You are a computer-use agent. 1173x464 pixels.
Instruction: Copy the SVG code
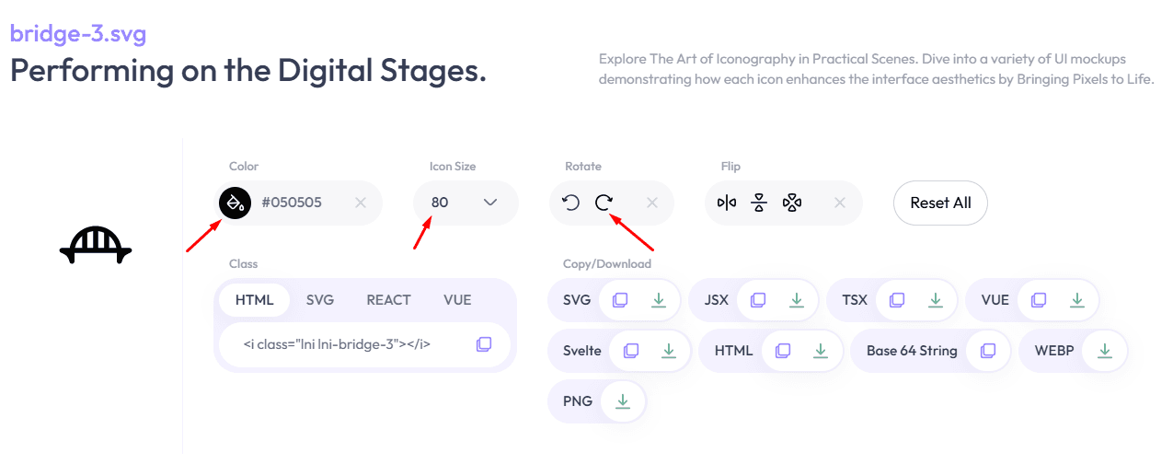click(620, 300)
